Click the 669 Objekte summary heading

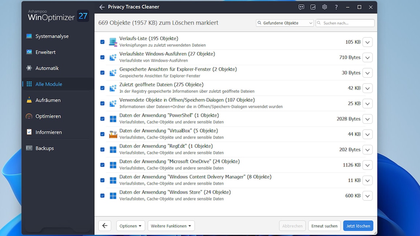[158, 23]
